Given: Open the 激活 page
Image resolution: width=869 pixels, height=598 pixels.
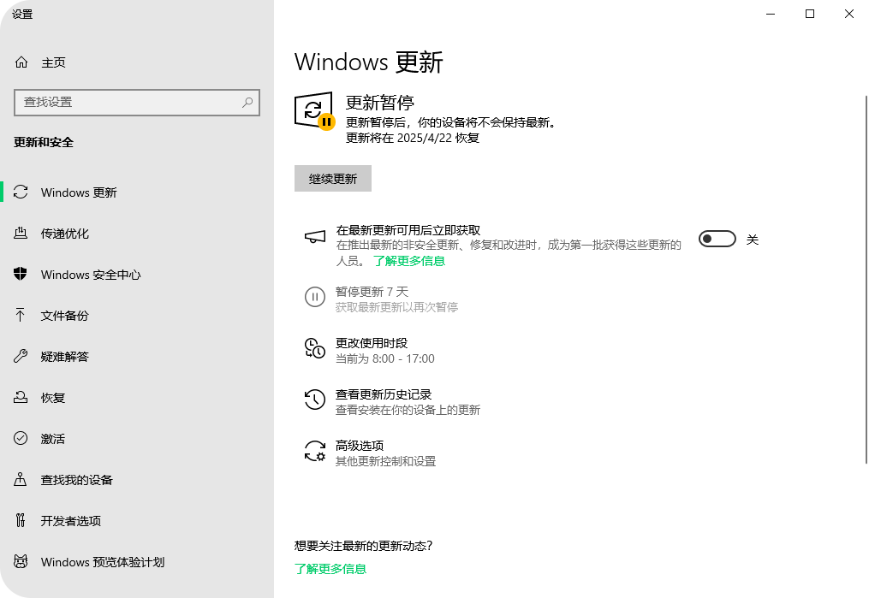Looking at the screenshot, I should (137, 438).
